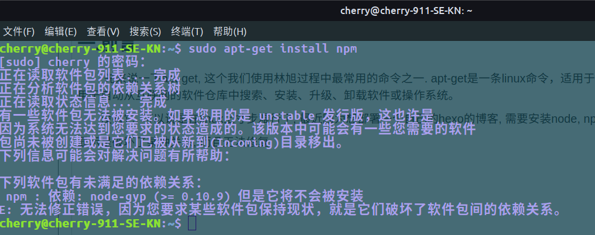Image resolution: width=595 pixels, height=235 pixels.
Task: Open the 帮助(H) menu
Action: point(230,31)
